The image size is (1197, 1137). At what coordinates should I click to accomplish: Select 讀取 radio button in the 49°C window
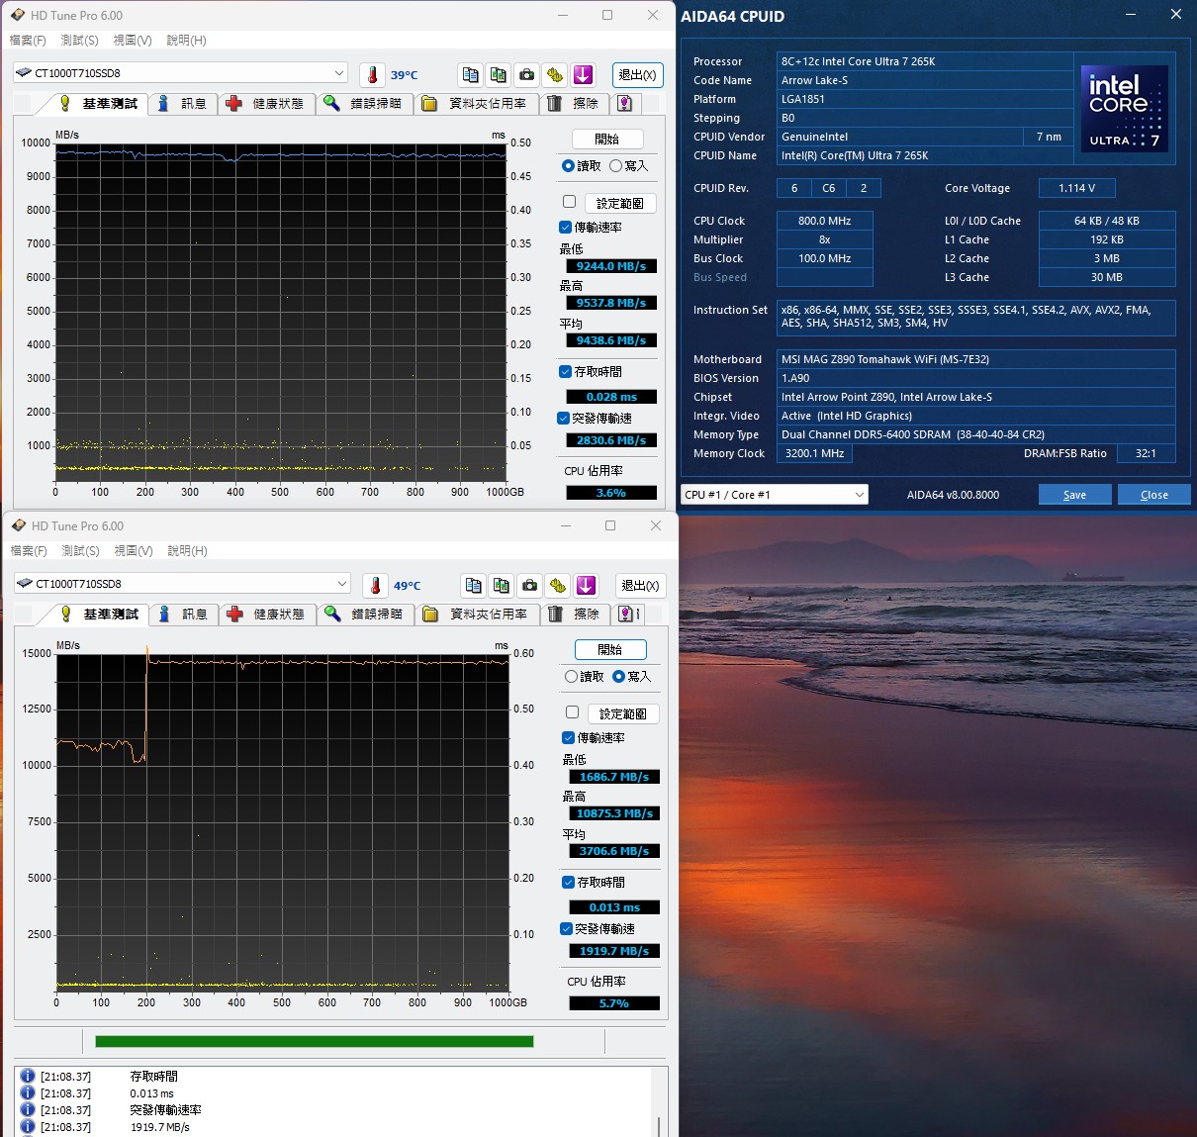click(x=572, y=677)
